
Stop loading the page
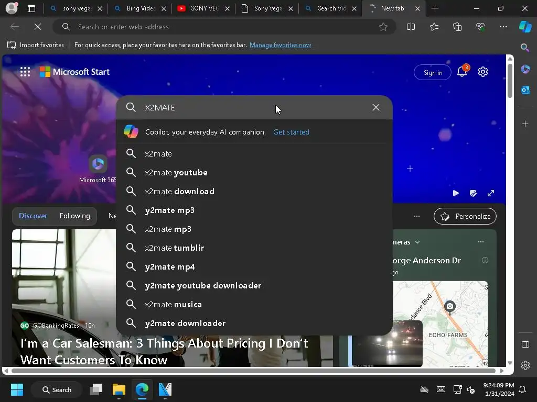(x=38, y=27)
